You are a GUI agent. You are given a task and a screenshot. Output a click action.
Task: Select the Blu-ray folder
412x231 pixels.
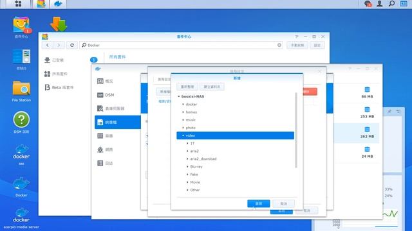point(196,167)
